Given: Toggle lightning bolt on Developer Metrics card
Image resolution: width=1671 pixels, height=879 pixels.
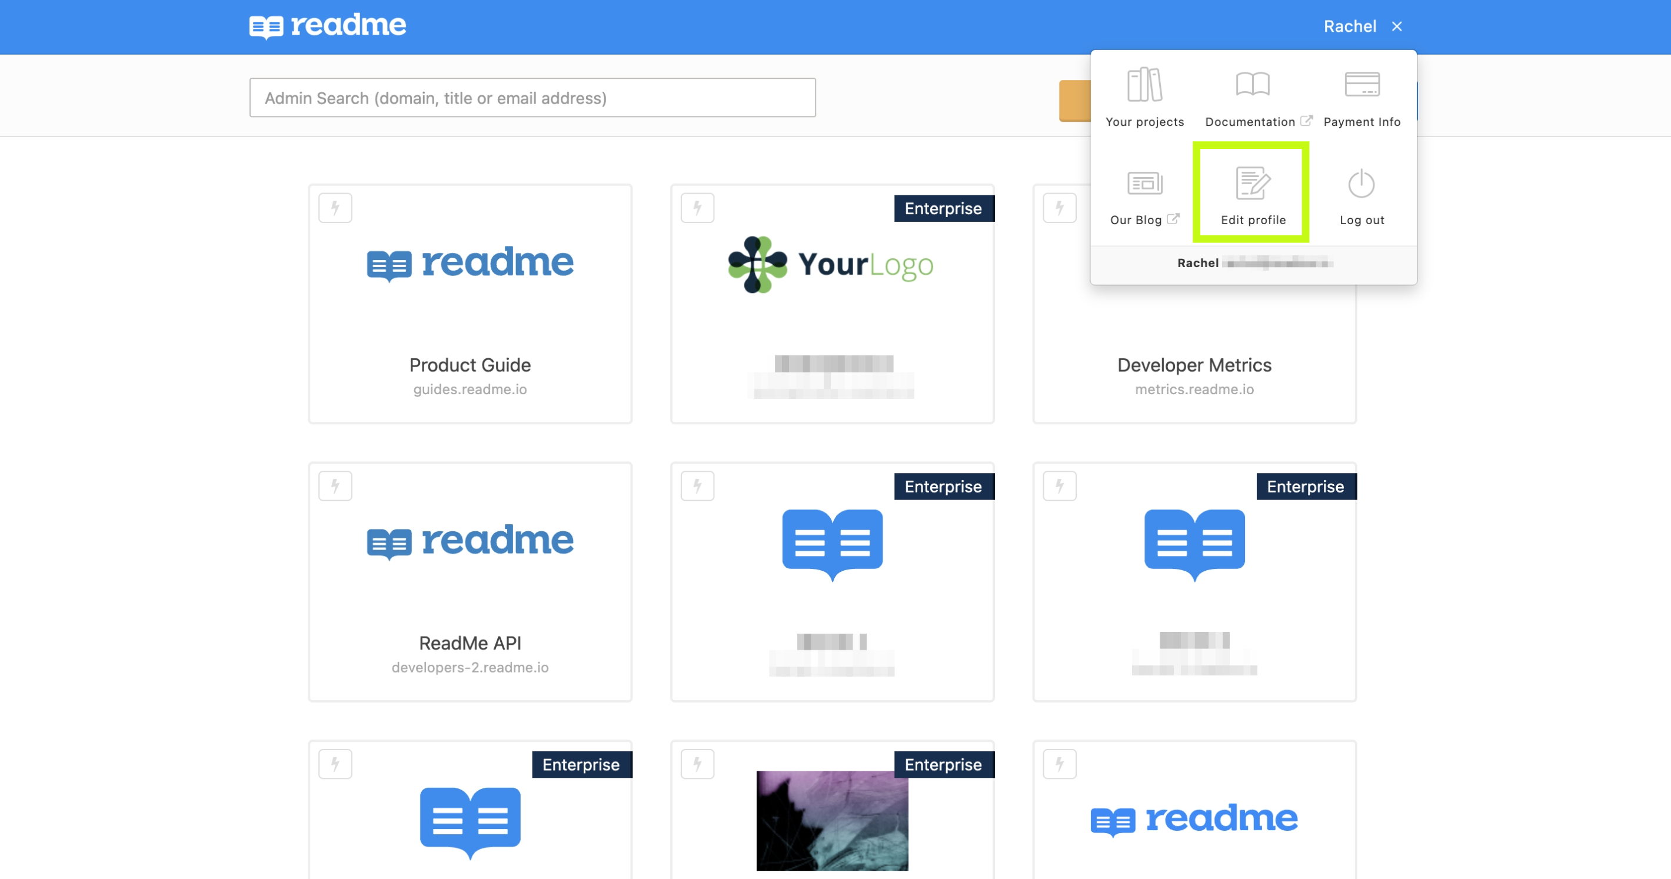Looking at the screenshot, I should 1059,208.
